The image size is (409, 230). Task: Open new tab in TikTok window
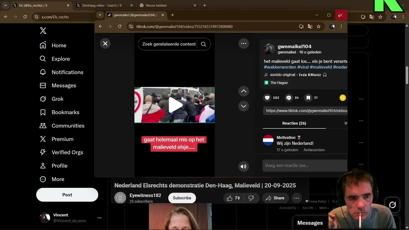[x=173, y=15]
